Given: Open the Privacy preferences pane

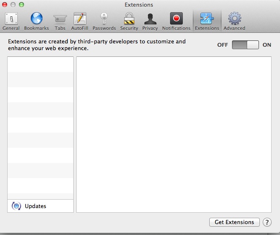Looking at the screenshot, I should click(150, 21).
